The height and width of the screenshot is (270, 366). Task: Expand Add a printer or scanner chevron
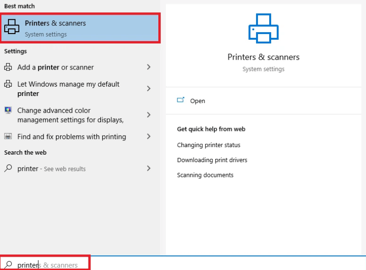point(149,67)
